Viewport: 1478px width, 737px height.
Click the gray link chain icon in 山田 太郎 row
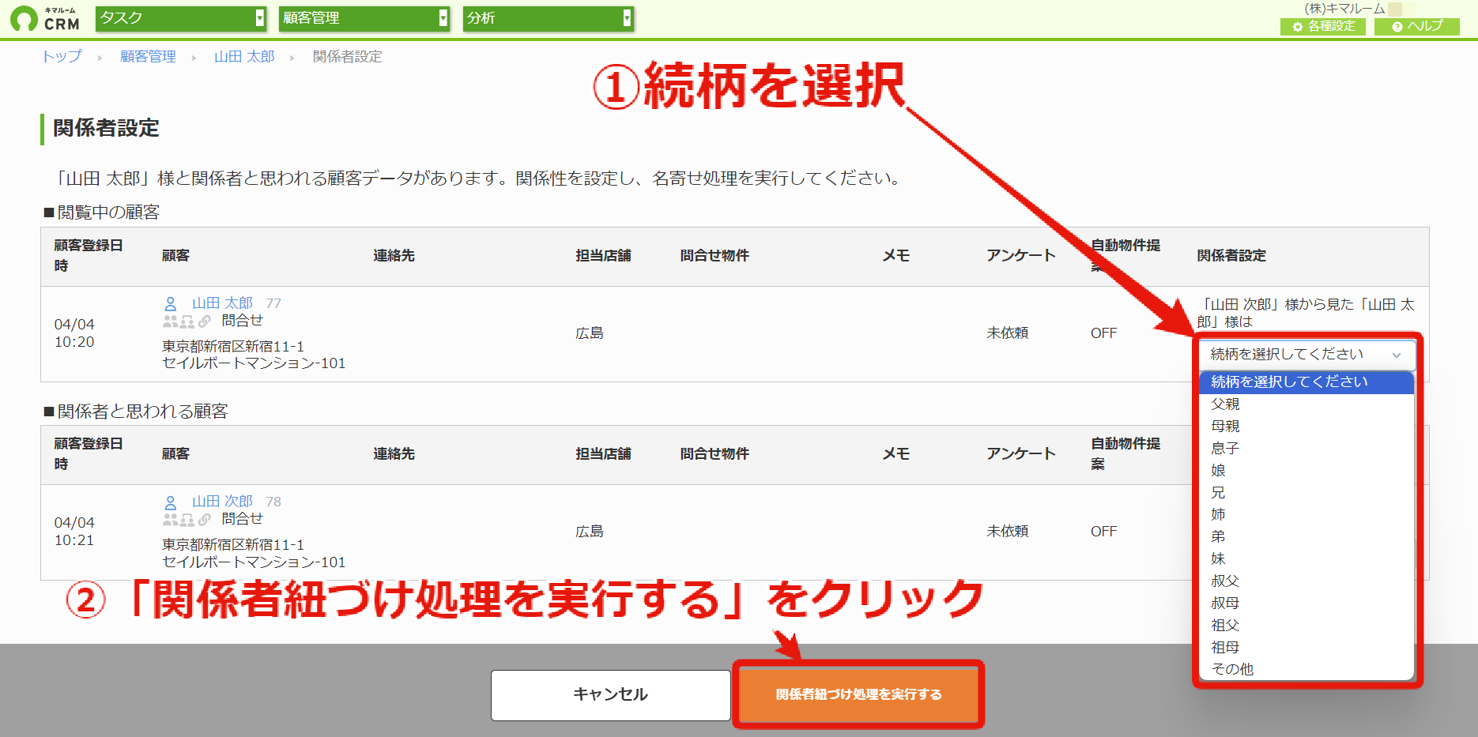[x=205, y=321]
